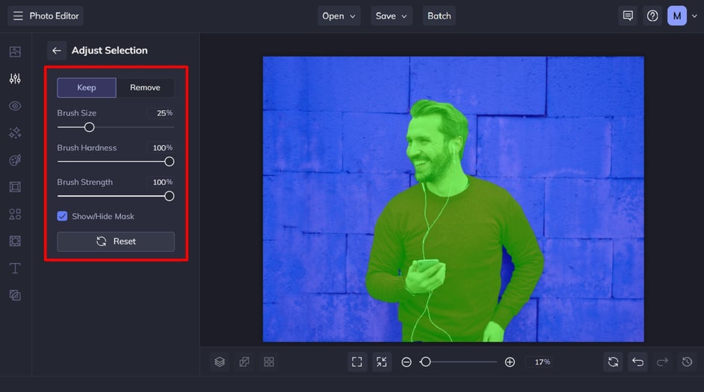Screen dimensions: 704x392
Task: Go back from Adjust Selection panel
Action: point(57,50)
